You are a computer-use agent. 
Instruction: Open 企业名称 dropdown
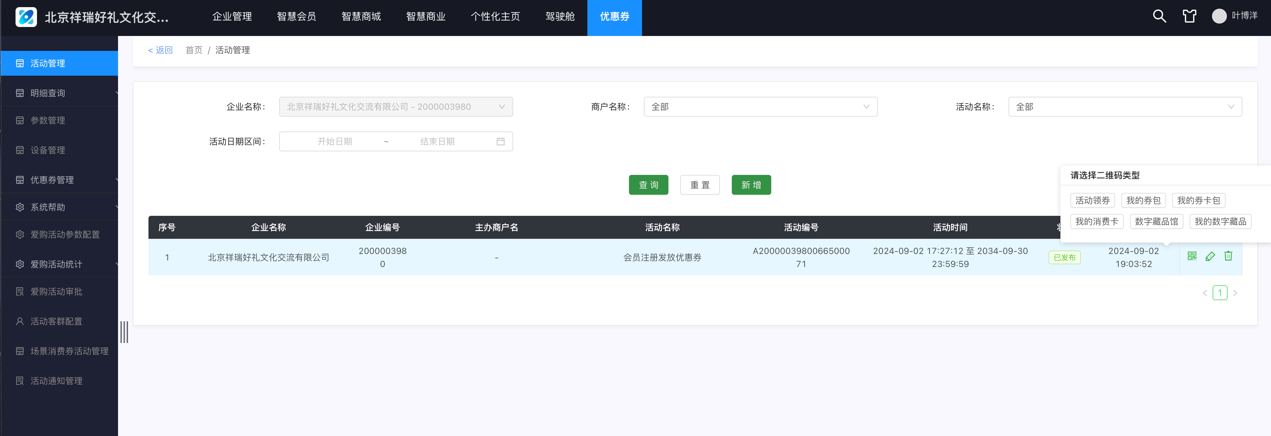pos(396,106)
